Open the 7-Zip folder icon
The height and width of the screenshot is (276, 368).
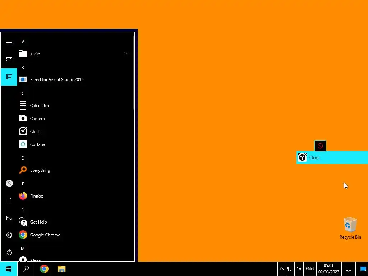click(x=23, y=54)
